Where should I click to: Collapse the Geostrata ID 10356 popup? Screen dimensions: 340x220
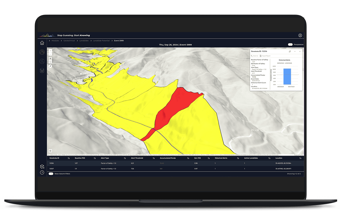click(295, 51)
